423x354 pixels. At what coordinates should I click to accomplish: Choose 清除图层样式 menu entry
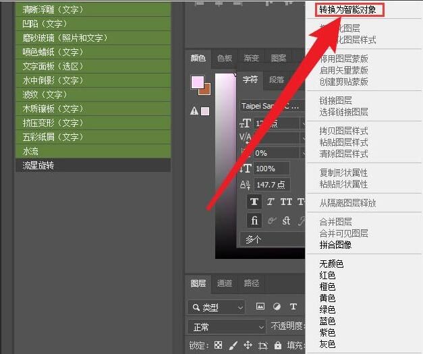coord(343,154)
